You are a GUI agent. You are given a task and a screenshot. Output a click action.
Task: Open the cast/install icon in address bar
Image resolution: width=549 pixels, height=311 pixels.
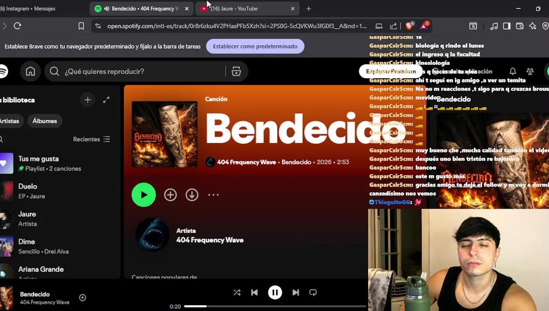point(379,26)
